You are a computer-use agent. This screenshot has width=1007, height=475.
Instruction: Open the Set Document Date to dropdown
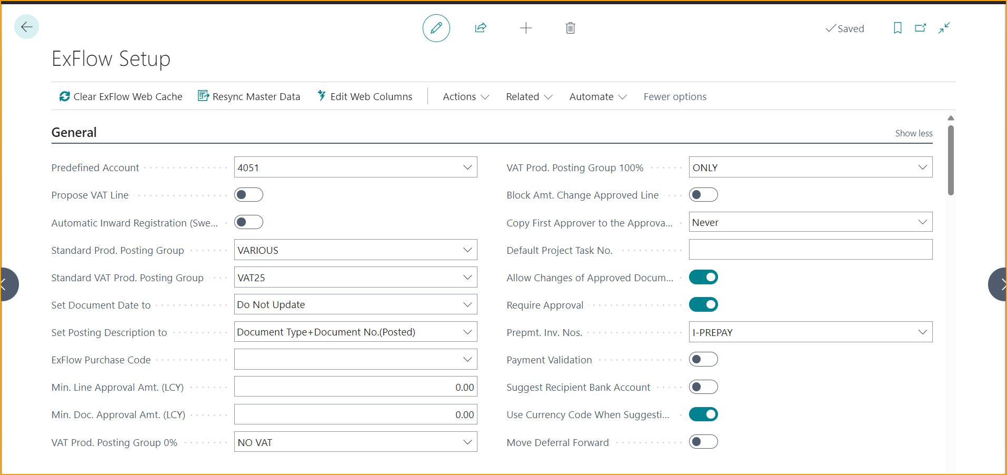pos(467,304)
